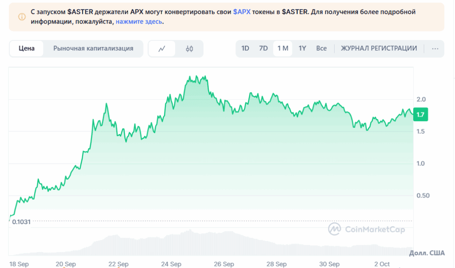Click the info icon in the banner
Screen dimensions: 455x268
tap(22, 17)
